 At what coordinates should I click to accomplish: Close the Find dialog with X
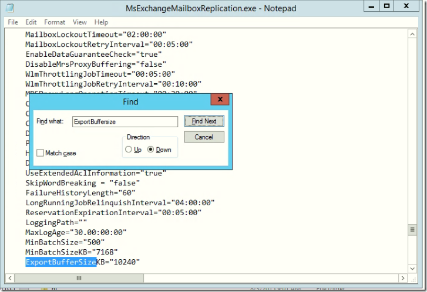(x=220, y=99)
